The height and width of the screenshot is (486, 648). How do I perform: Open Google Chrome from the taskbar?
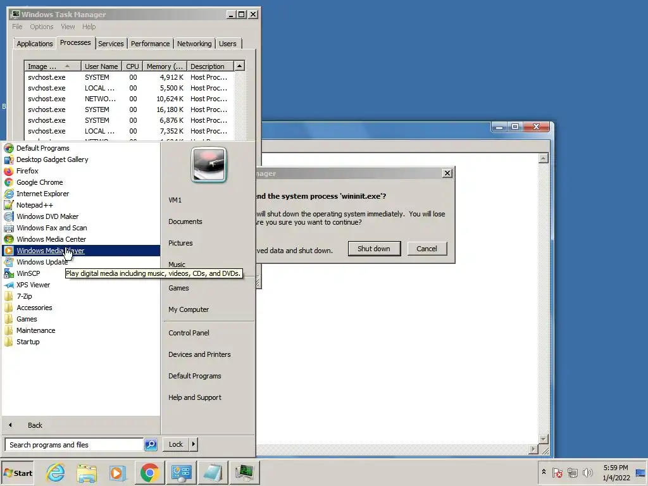(149, 473)
